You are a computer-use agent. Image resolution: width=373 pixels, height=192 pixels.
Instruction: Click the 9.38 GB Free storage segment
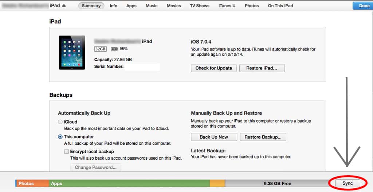point(277,183)
